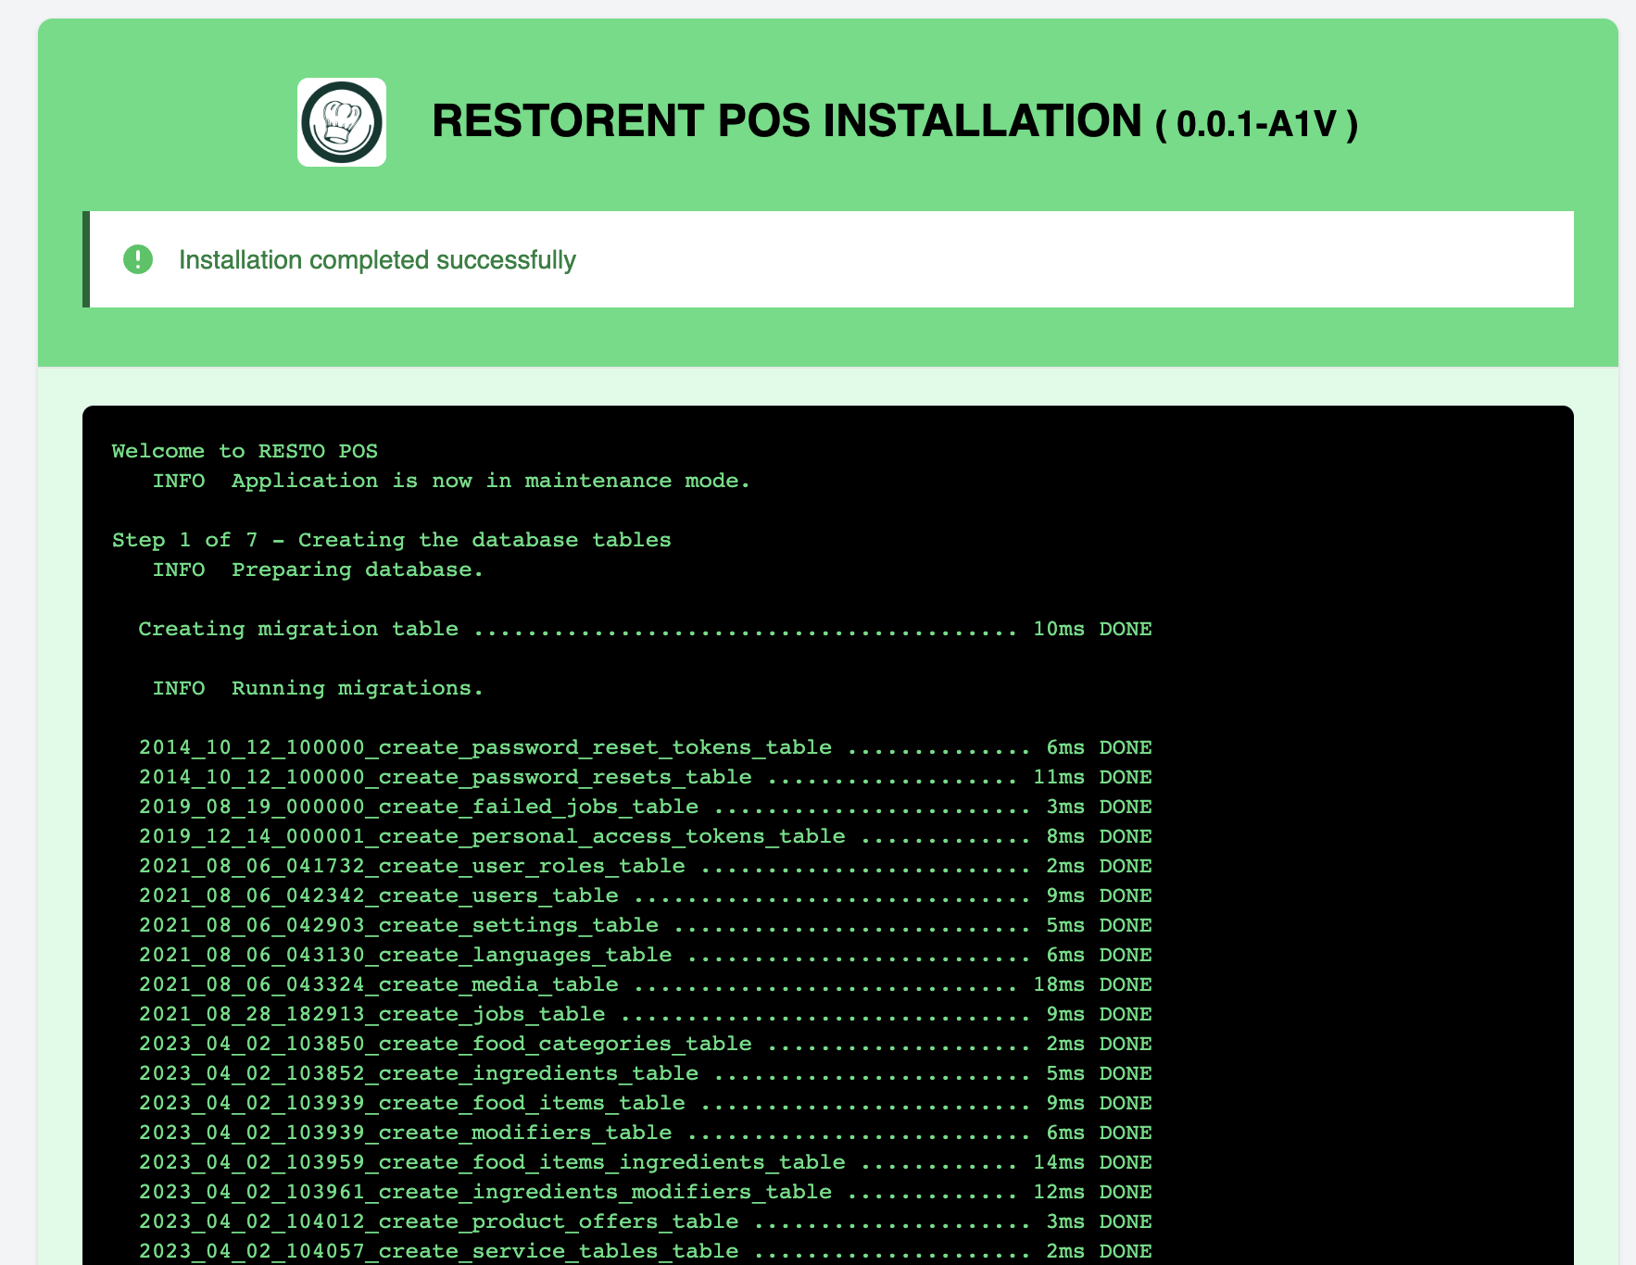Click the green alert exclamation icon
The height and width of the screenshot is (1265, 1636).
click(x=138, y=260)
